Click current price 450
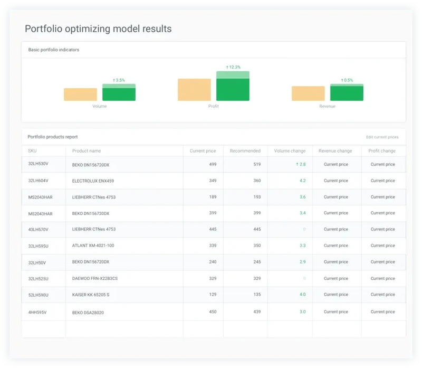Image resolution: width=422 pixels, height=368 pixels. 213,312
